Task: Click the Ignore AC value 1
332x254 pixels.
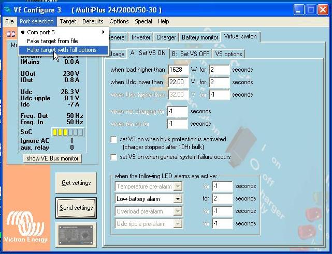Action: tap(72, 141)
